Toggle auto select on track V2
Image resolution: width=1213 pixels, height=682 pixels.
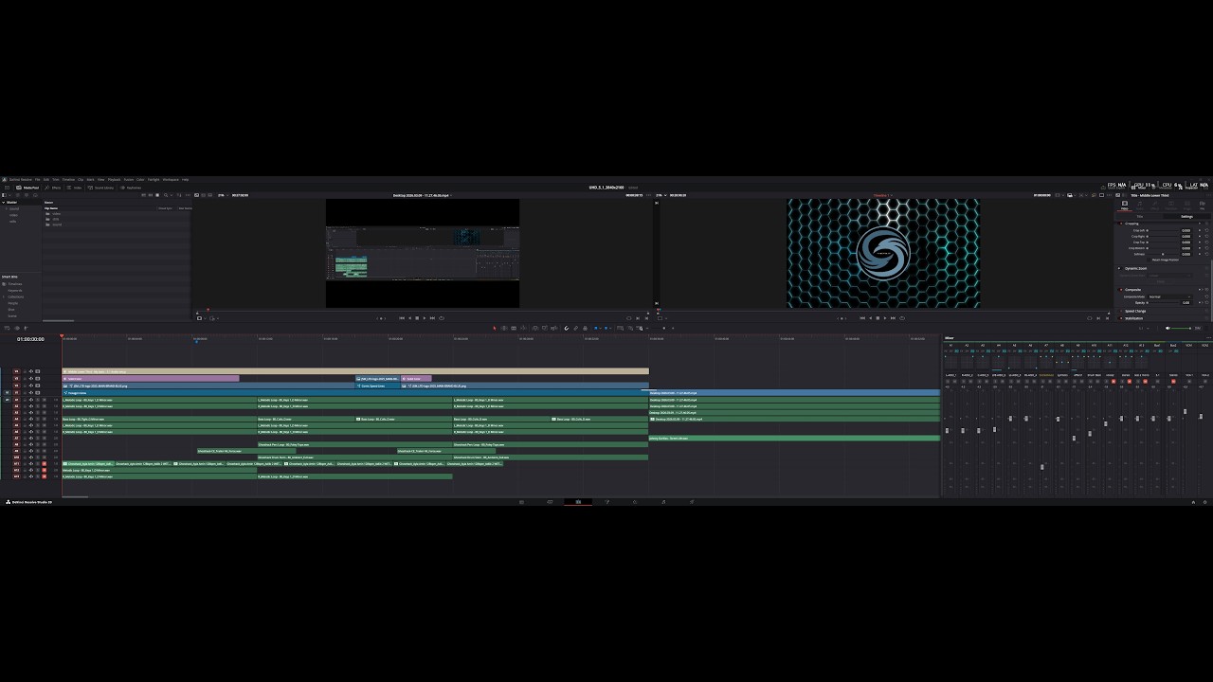pyautogui.click(x=31, y=386)
